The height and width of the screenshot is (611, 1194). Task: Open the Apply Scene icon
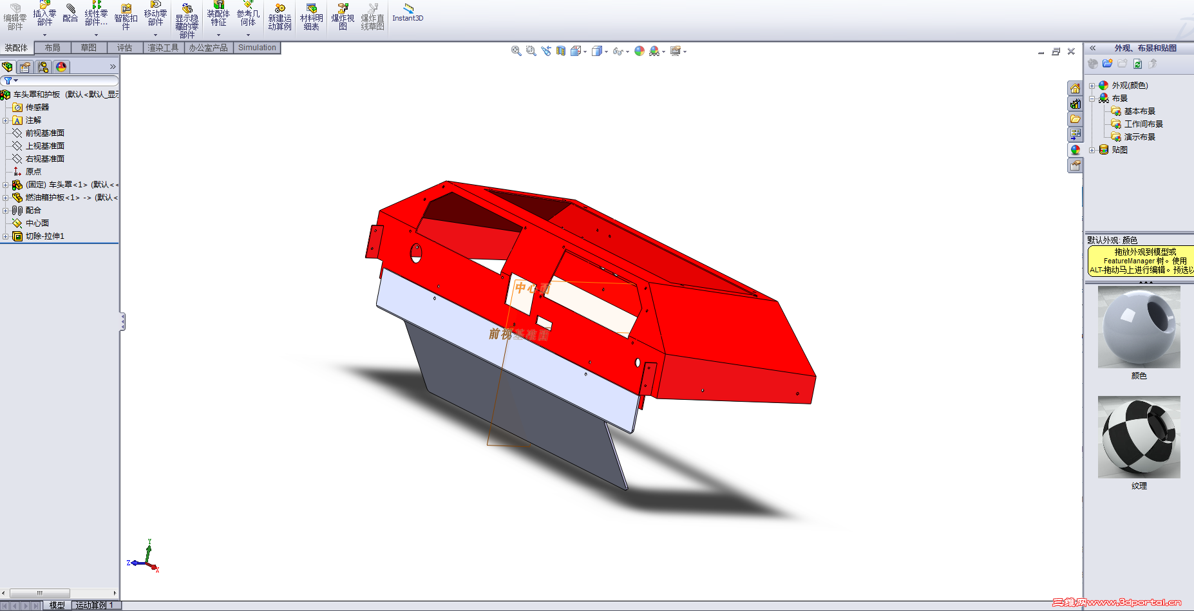tap(655, 51)
